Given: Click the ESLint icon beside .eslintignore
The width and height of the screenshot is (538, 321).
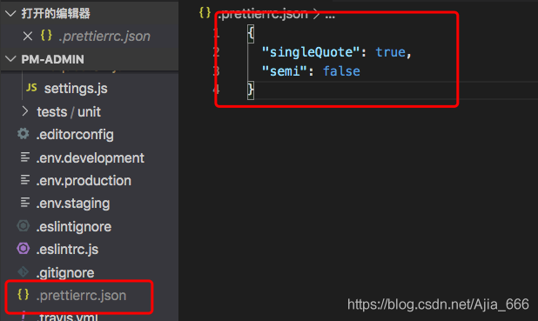Looking at the screenshot, I should [24, 225].
